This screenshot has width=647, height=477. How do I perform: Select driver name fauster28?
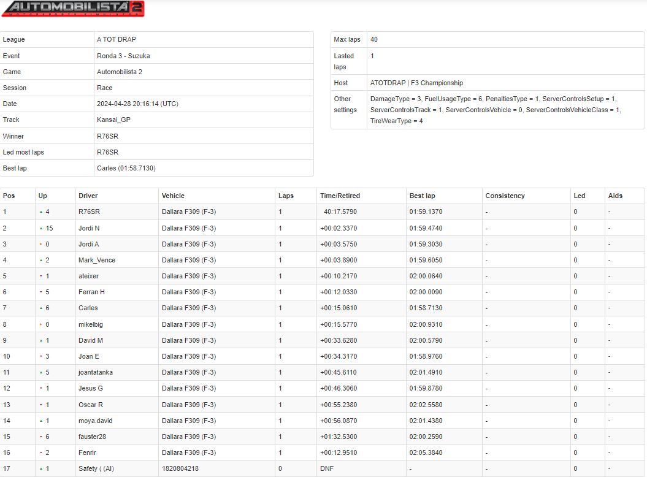(92, 437)
